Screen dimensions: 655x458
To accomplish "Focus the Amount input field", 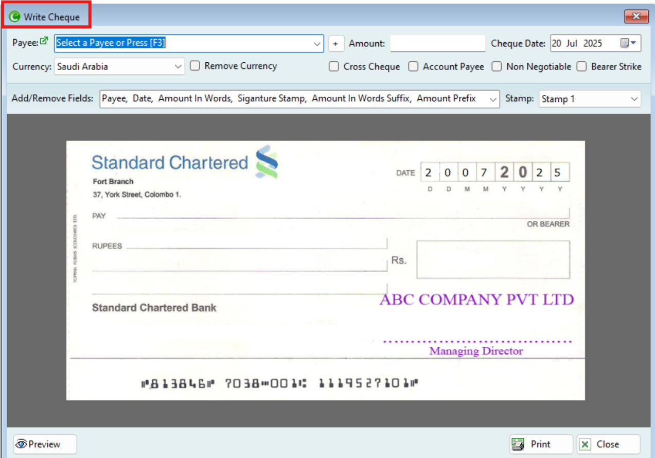I will click(x=438, y=44).
